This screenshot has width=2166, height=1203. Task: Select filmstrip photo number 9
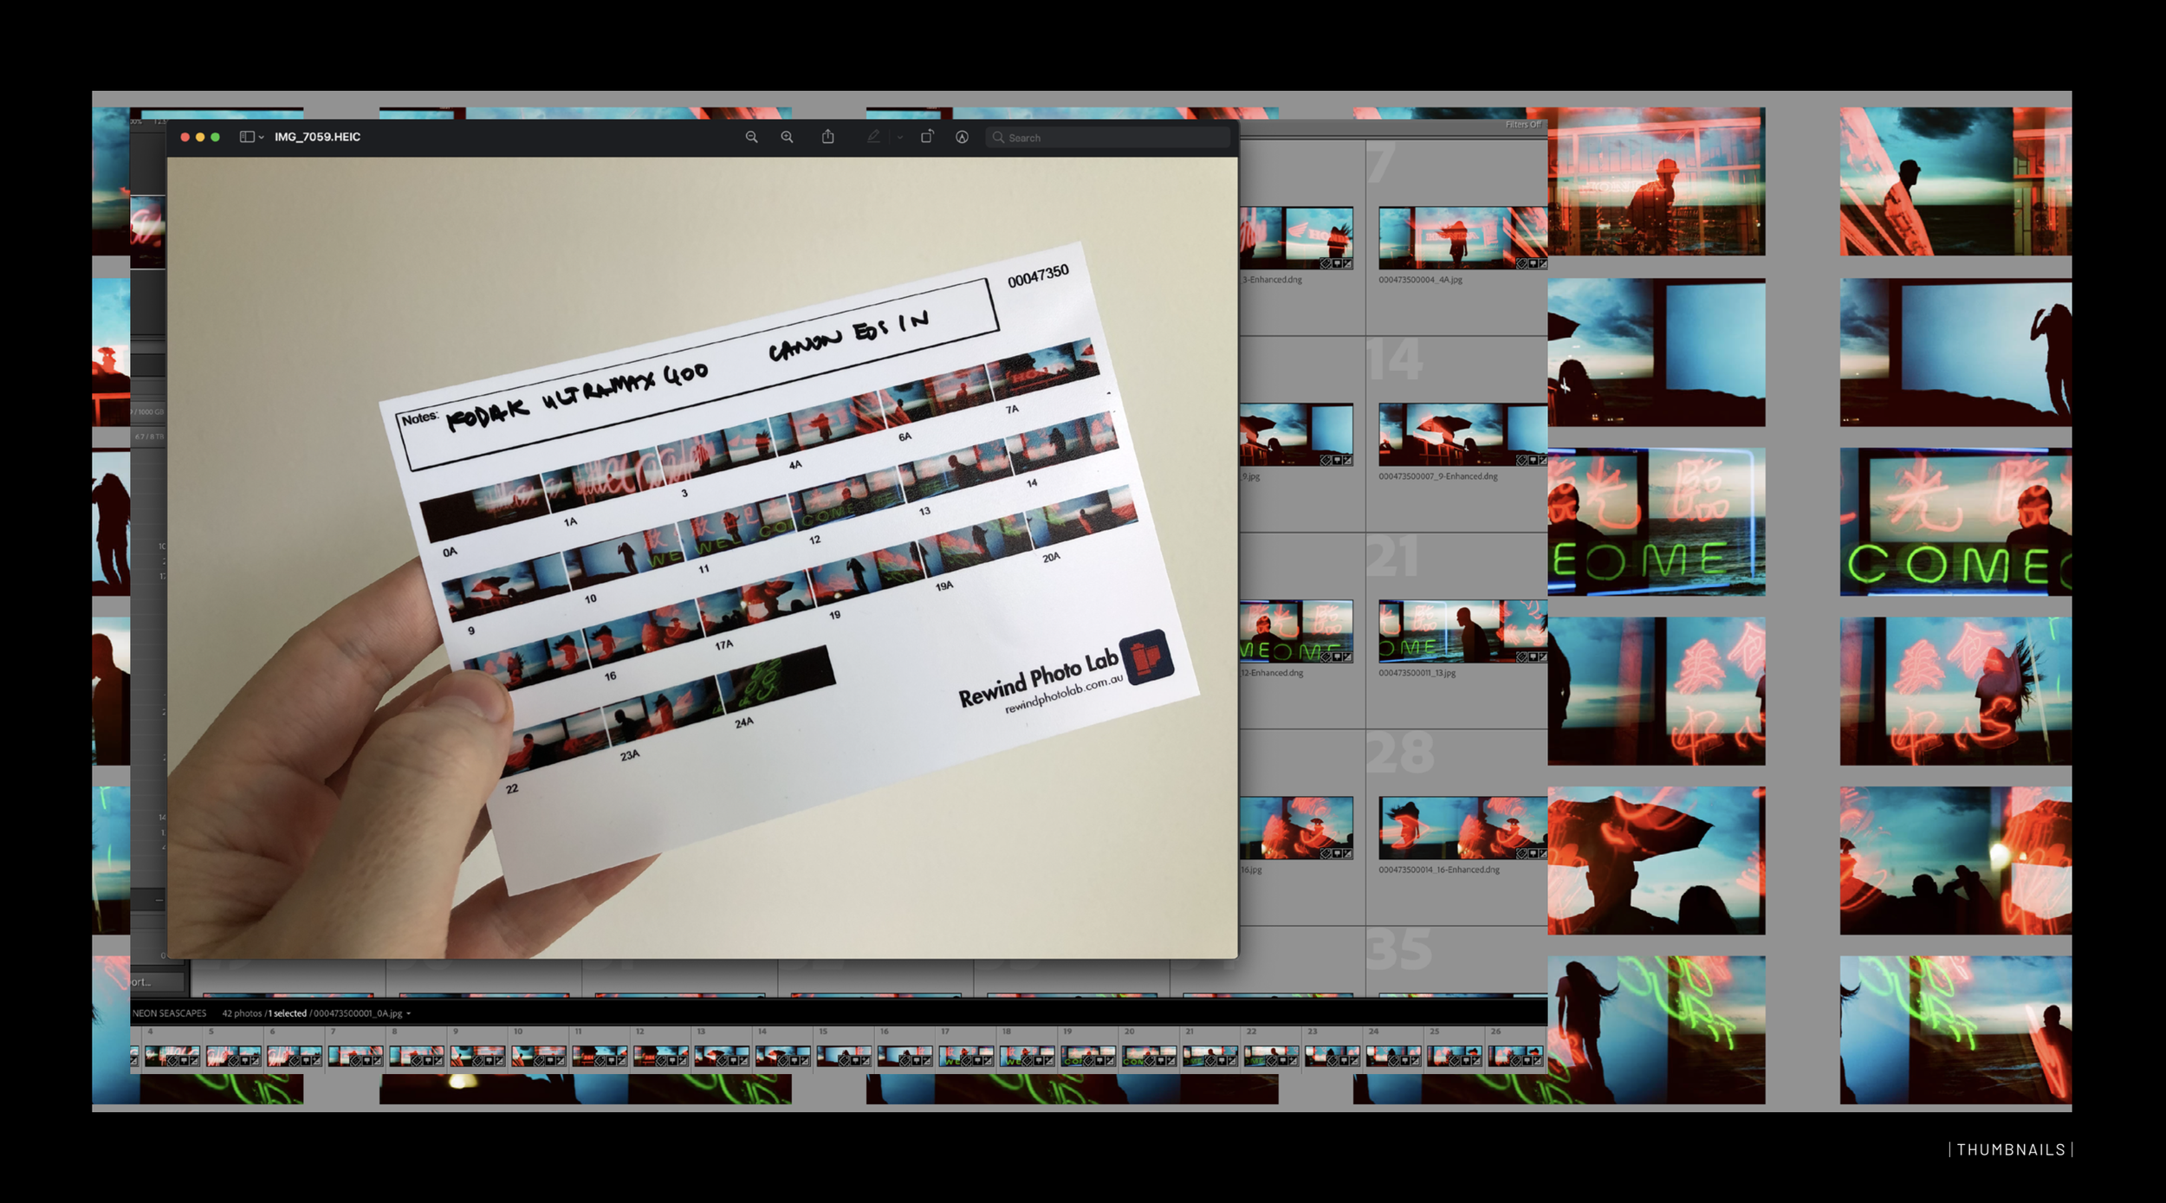point(477,1056)
